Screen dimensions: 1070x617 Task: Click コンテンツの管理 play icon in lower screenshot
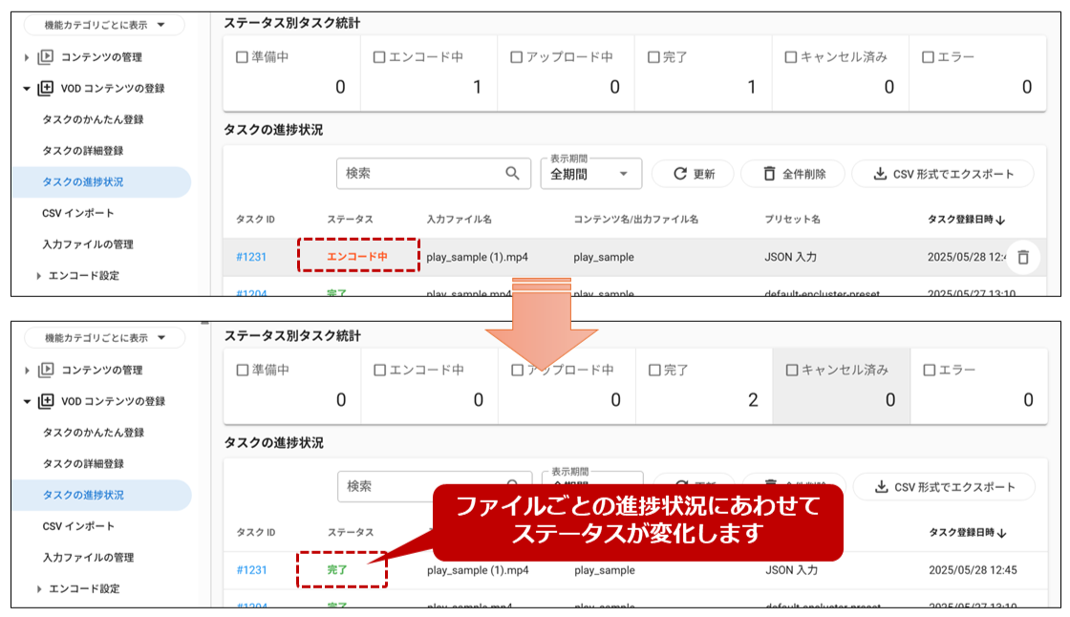[x=46, y=370]
